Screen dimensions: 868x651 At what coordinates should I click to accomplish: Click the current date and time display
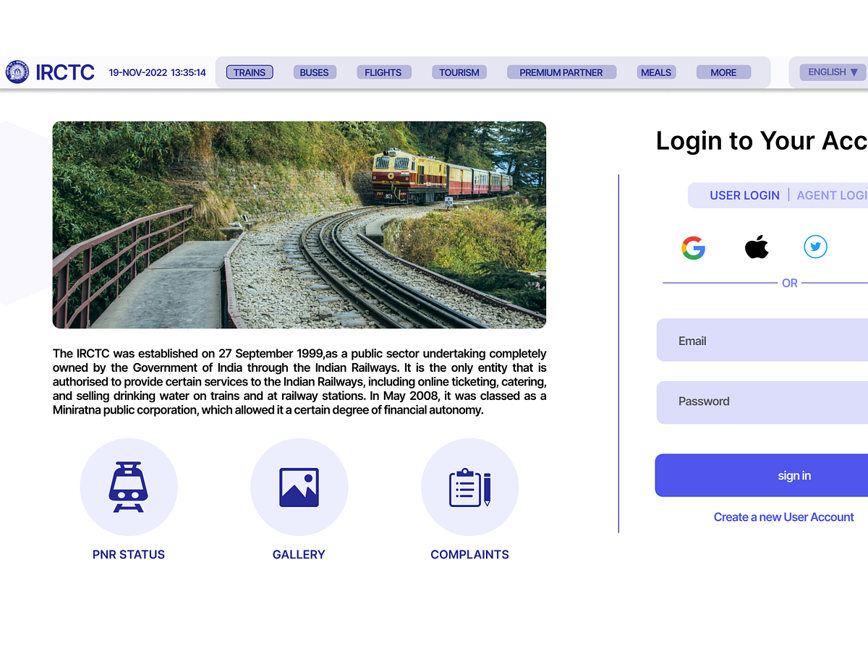click(x=158, y=72)
